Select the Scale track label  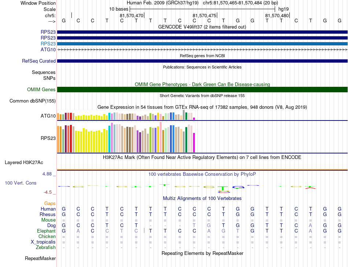point(49,9)
